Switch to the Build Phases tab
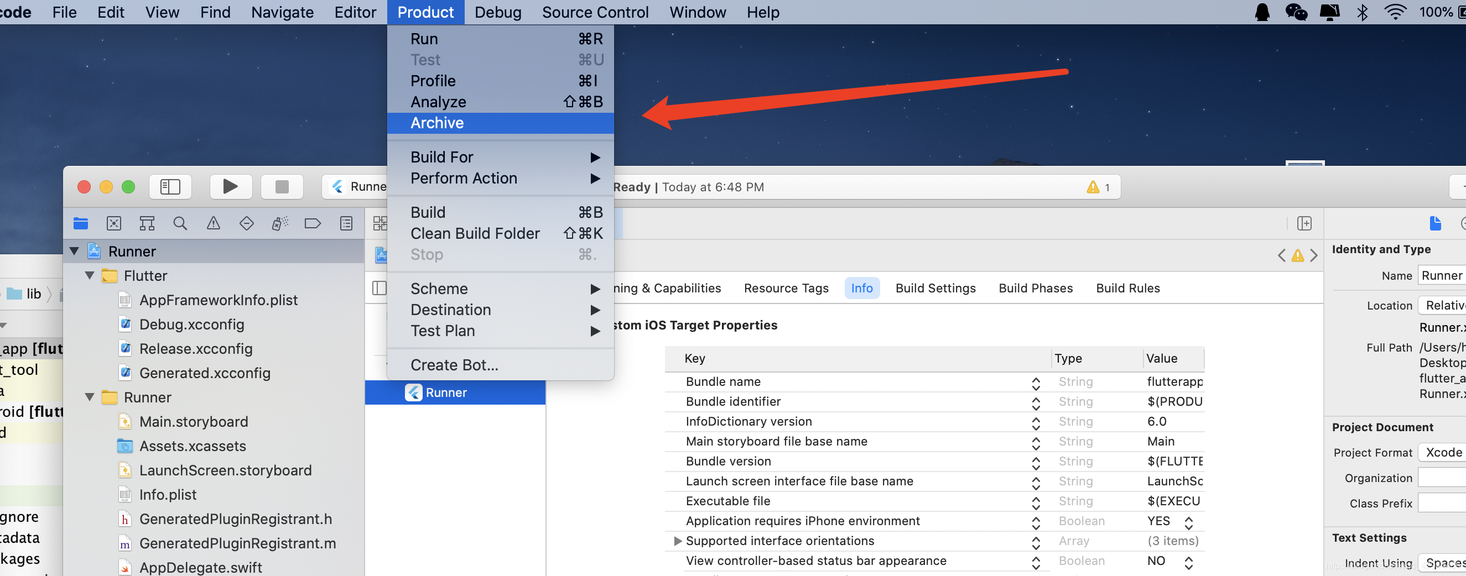1466x576 pixels. coord(1035,289)
